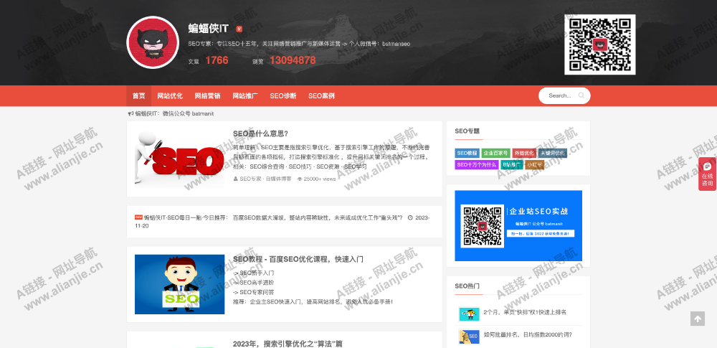
Task: Select the purple SEO十万个为什么 tag
Action: 477,164
